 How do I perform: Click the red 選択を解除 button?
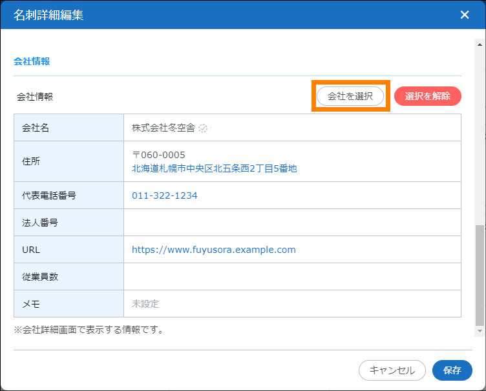point(427,96)
